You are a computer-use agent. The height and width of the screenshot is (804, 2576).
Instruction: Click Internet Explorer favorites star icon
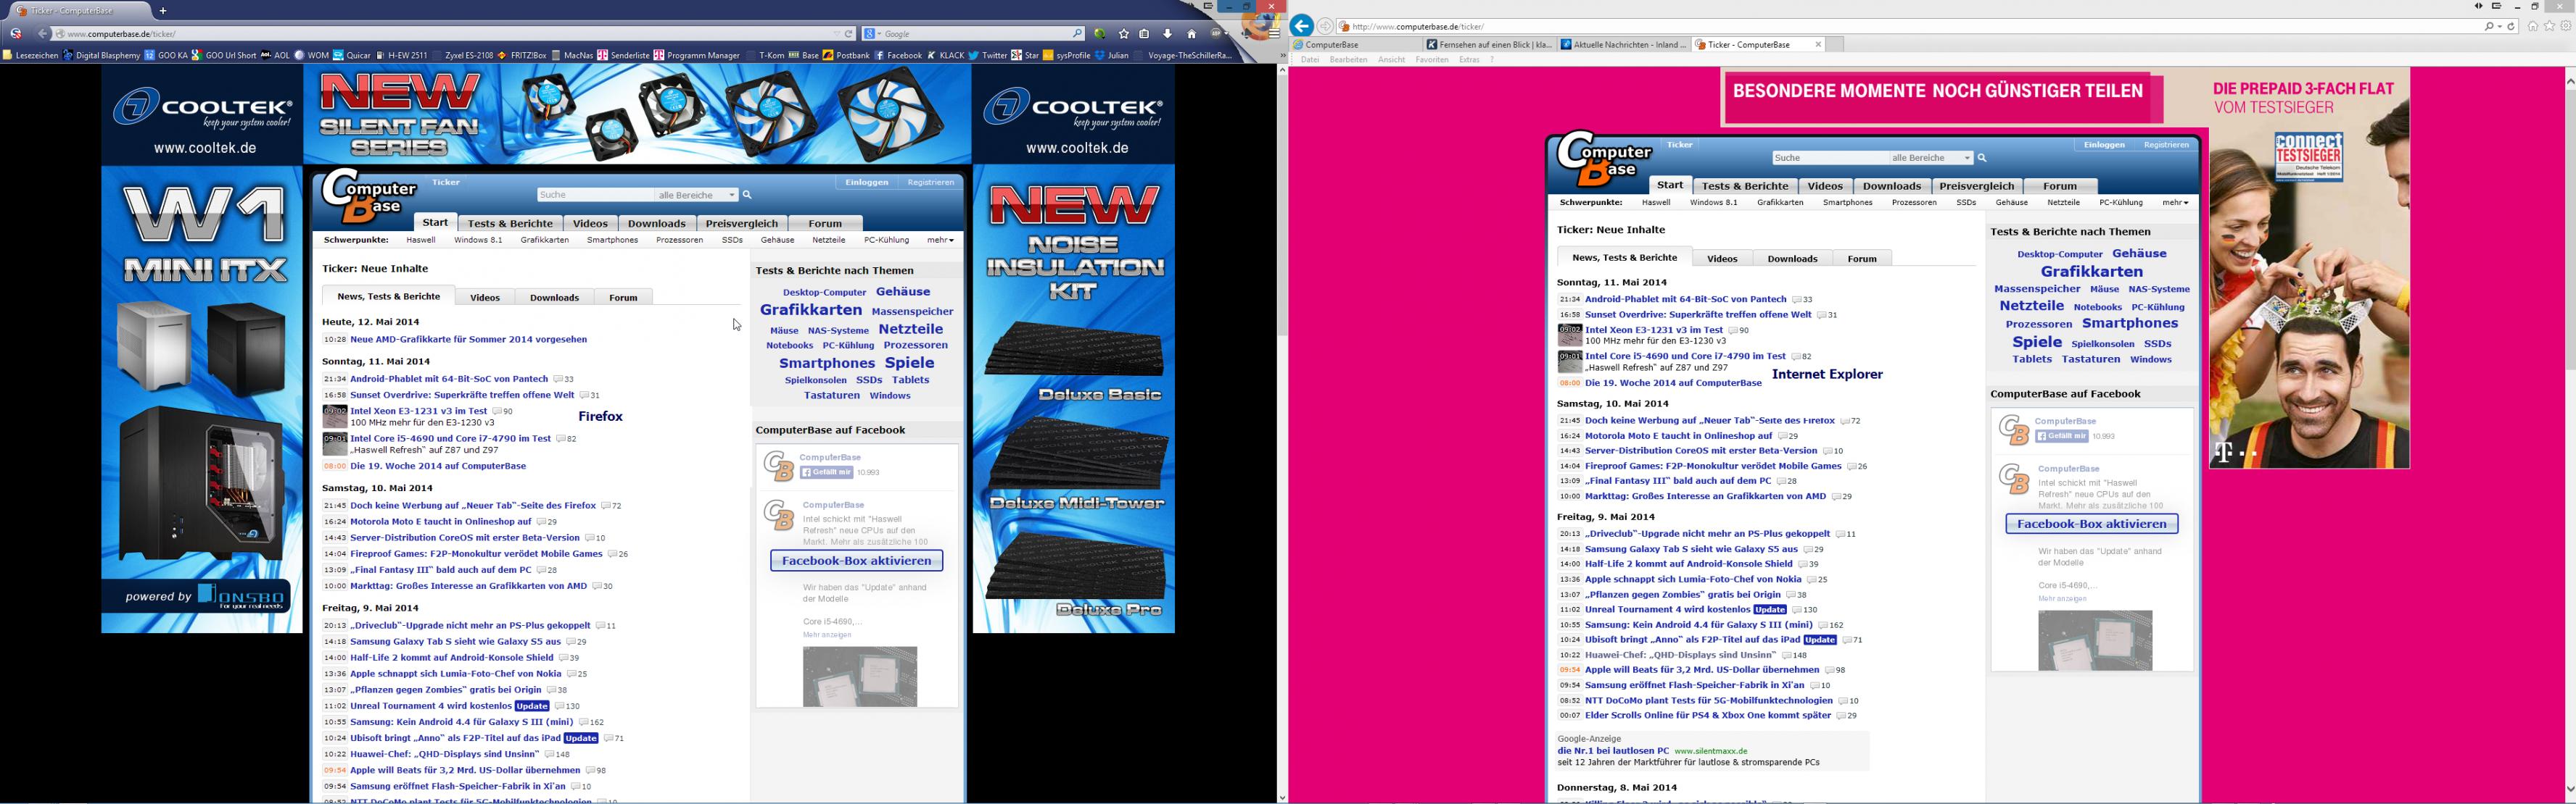click(2549, 26)
